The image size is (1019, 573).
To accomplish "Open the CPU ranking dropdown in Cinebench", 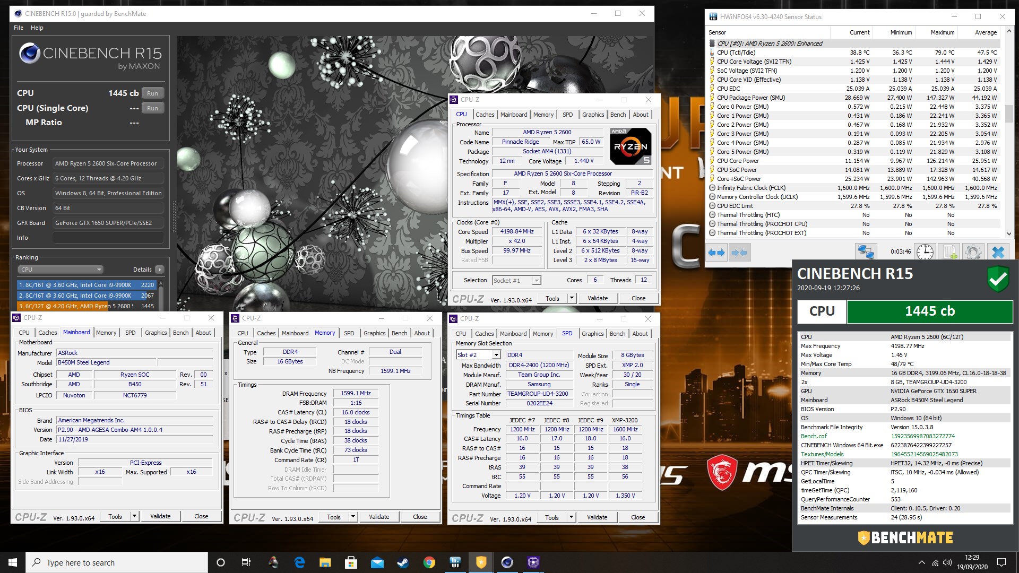I will [61, 270].
